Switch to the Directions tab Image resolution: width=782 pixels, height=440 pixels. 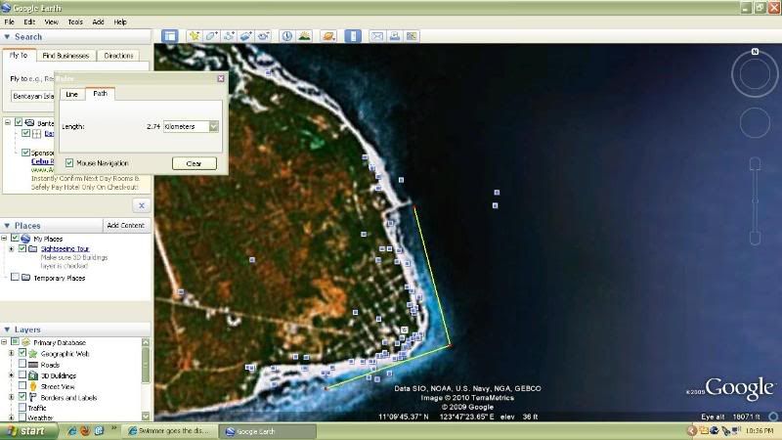[x=118, y=56]
